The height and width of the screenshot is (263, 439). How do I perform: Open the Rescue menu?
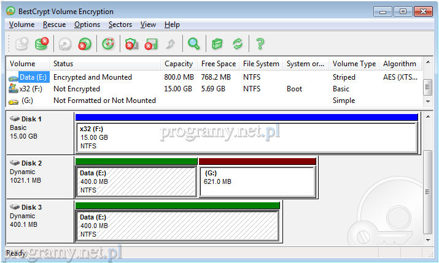click(x=54, y=25)
